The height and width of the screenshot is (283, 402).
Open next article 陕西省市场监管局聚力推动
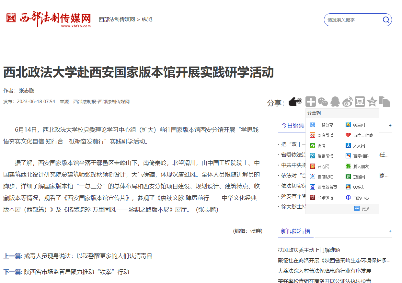(x=76, y=272)
